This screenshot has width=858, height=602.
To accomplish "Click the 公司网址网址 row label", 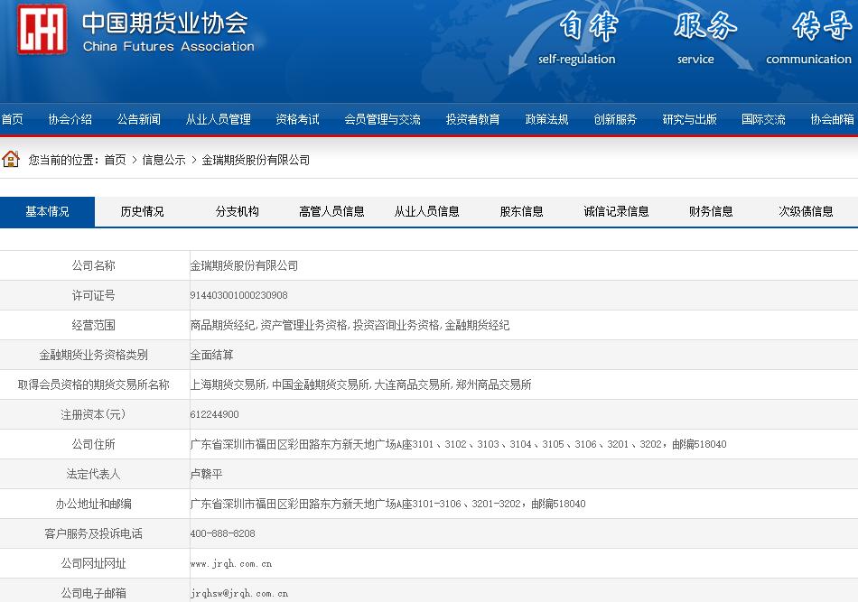I will 94,563.
